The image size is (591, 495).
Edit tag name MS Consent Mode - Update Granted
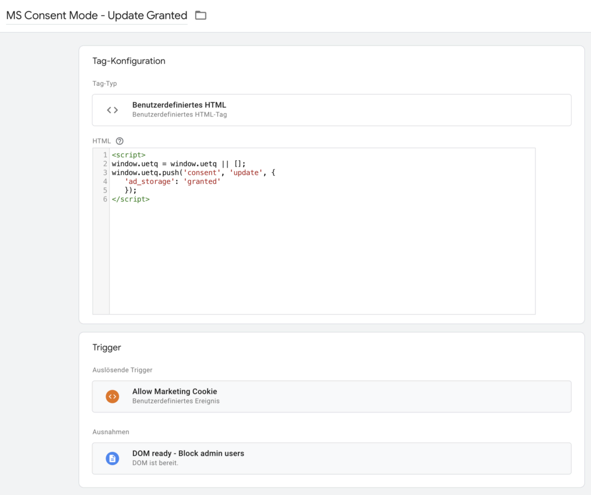click(x=96, y=16)
